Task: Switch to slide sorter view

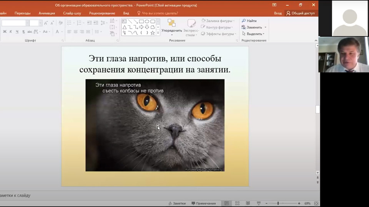Action: tap(237, 203)
